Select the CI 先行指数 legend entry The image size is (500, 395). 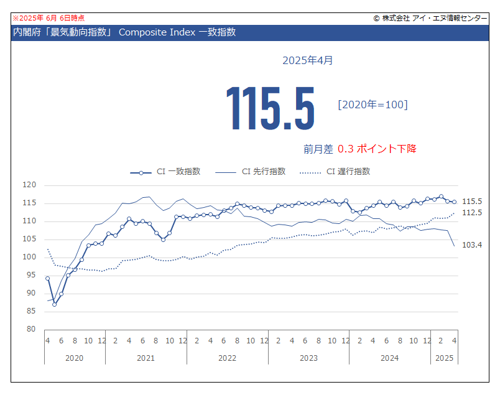251,172
